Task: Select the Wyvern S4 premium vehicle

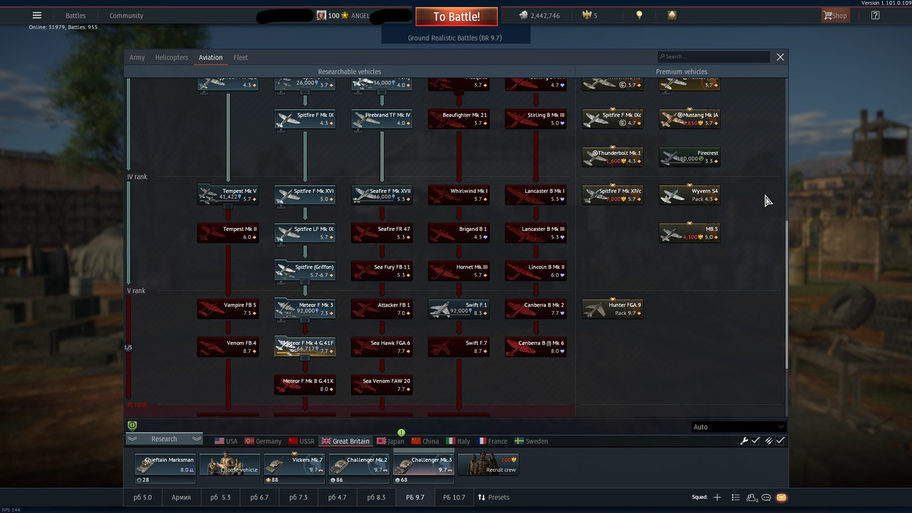Action: (690, 195)
